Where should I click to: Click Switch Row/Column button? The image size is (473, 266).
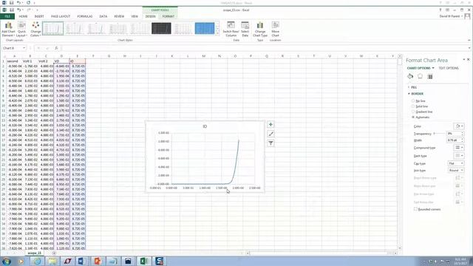click(x=231, y=30)
